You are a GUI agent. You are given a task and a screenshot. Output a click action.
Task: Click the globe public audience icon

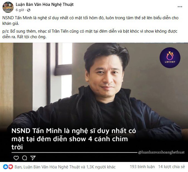click(29, 10)
